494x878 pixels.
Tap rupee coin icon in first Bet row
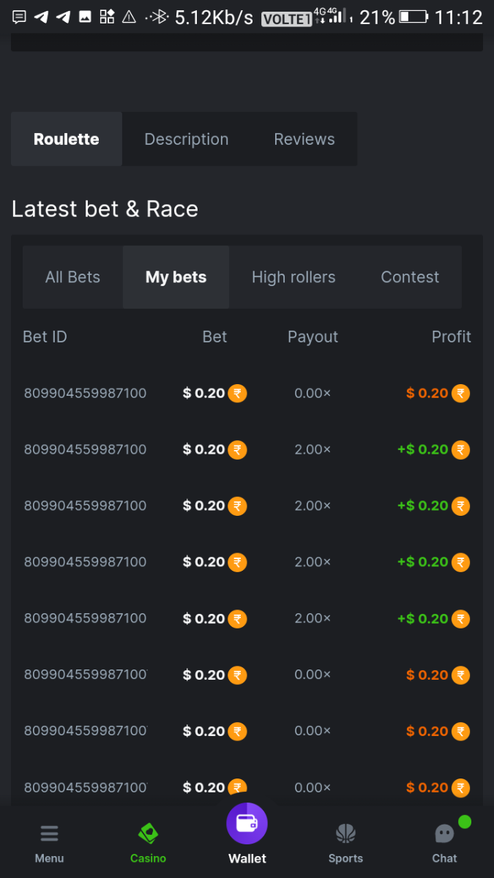[237, 394]
